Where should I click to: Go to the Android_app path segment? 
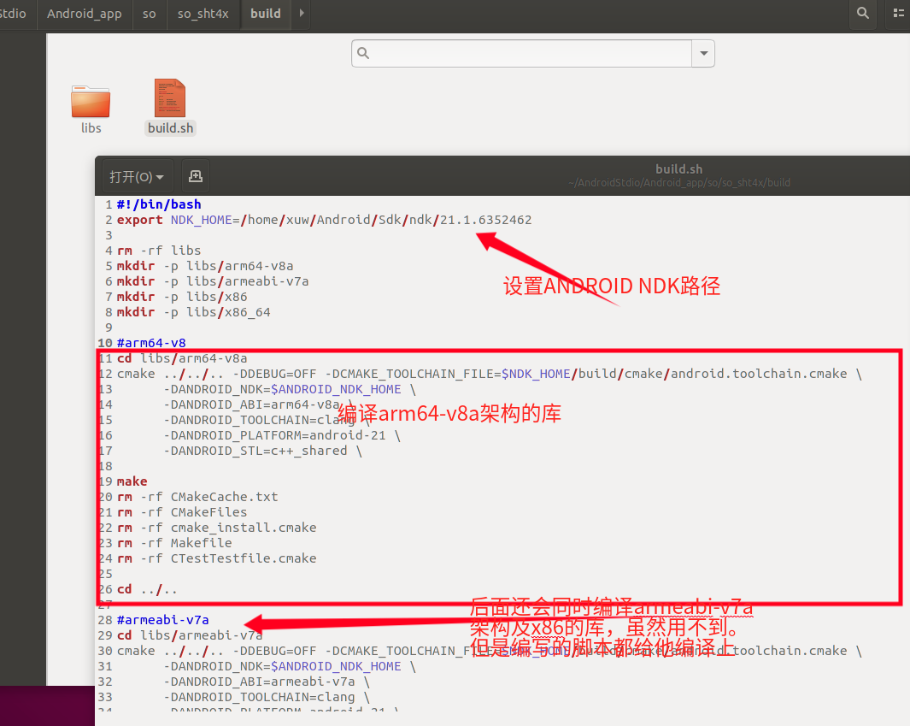pos(84,14)
